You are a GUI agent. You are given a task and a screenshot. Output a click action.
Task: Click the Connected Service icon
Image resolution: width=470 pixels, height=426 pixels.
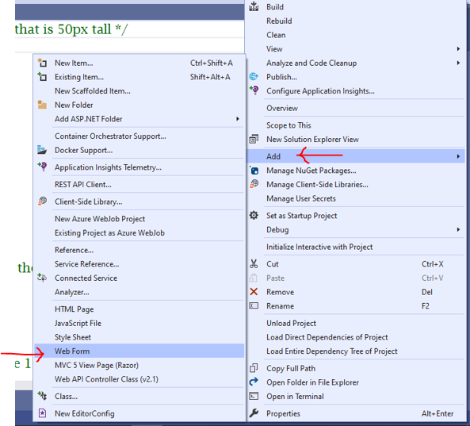[x=42, y=278]
